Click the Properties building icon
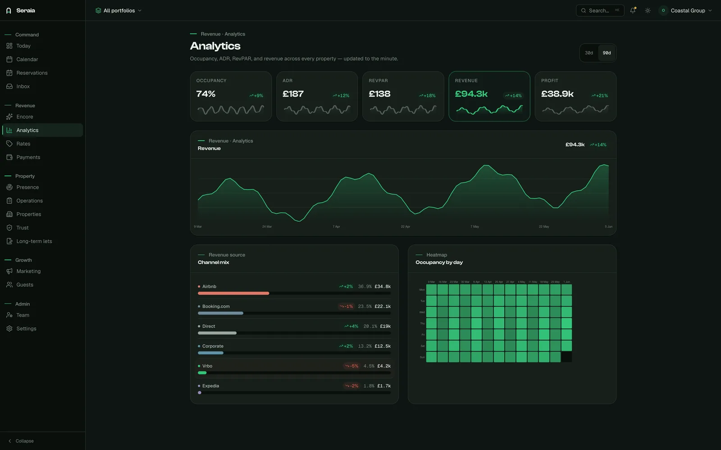The image size is (721, 450). 9,214
